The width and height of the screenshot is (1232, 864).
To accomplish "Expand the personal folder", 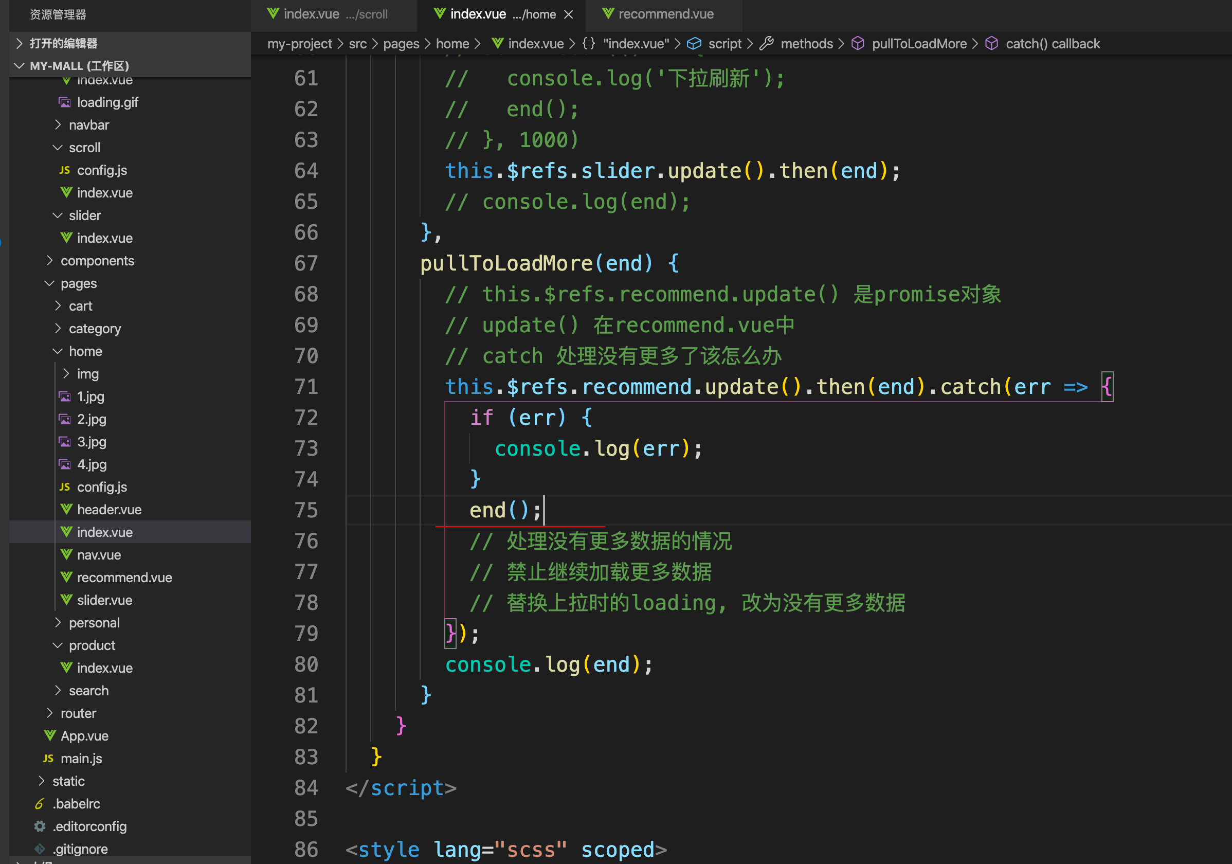I will tap(58, 622).
